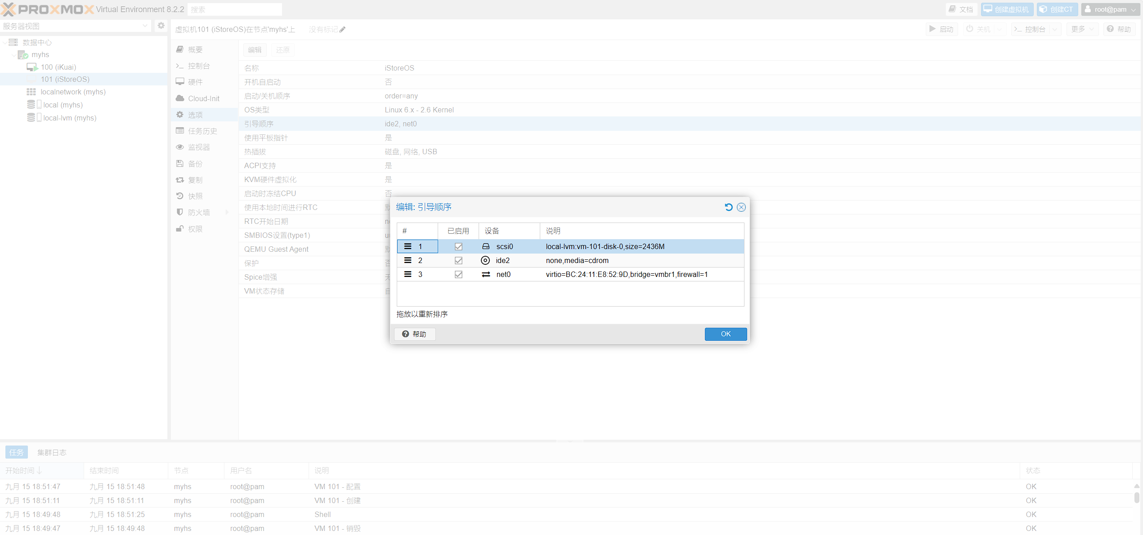This screenshot has width=1143, height=535.
Task: Select VM 101 (iStoreOS) in tree
Action: [65, 79]
